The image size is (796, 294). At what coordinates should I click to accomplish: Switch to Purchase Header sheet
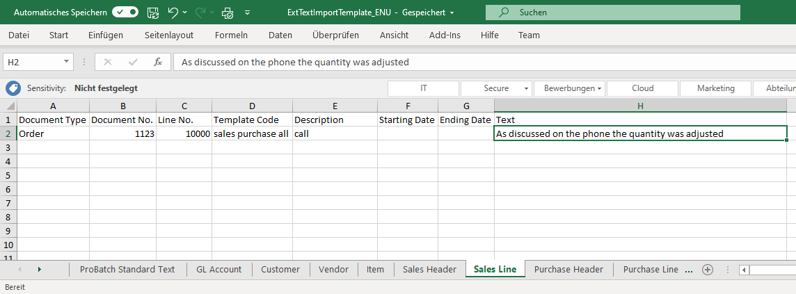[x=568, y=269]
